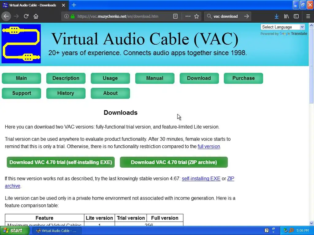
Task: Click the version 4.67 self-installing EXE link
Action: (201, 178)
